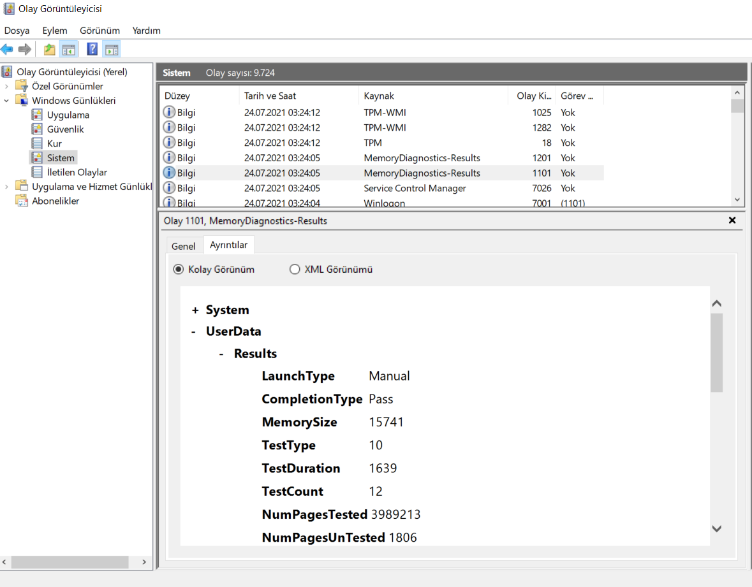Screen dimensions: 752x587
Task: Toggle the Action pane toolbar icon
Action: point(112,50)
